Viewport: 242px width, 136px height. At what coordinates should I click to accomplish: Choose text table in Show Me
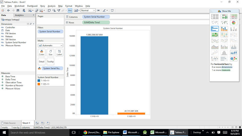(215, 17)
